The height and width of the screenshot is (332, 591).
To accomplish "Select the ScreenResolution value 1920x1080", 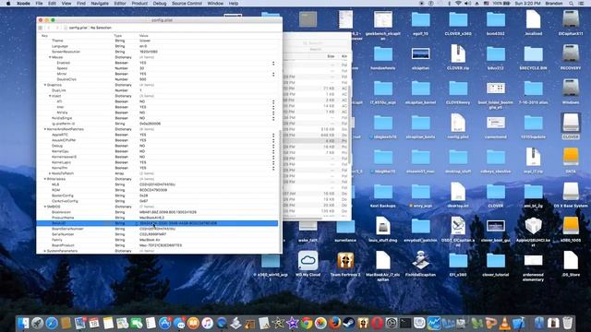I will (149, 52).
